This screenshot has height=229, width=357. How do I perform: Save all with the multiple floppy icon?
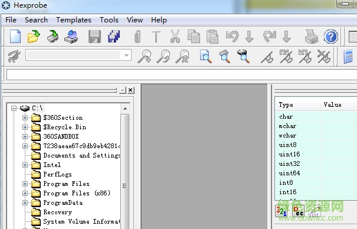[x=114, y=37]
